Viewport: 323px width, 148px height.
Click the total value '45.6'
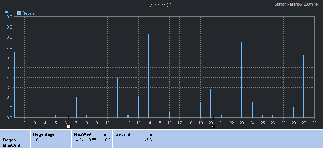[x=148, y=140]
